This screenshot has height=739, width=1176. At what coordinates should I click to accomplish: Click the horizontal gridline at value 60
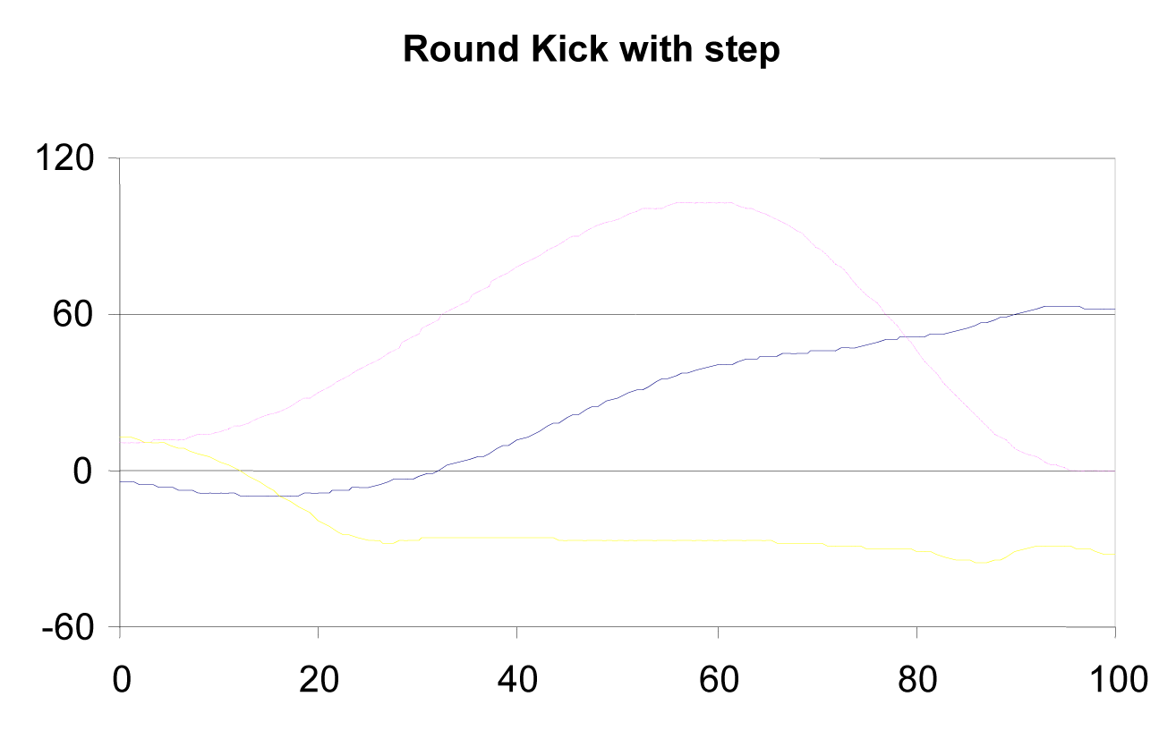[x=268, y=315]
